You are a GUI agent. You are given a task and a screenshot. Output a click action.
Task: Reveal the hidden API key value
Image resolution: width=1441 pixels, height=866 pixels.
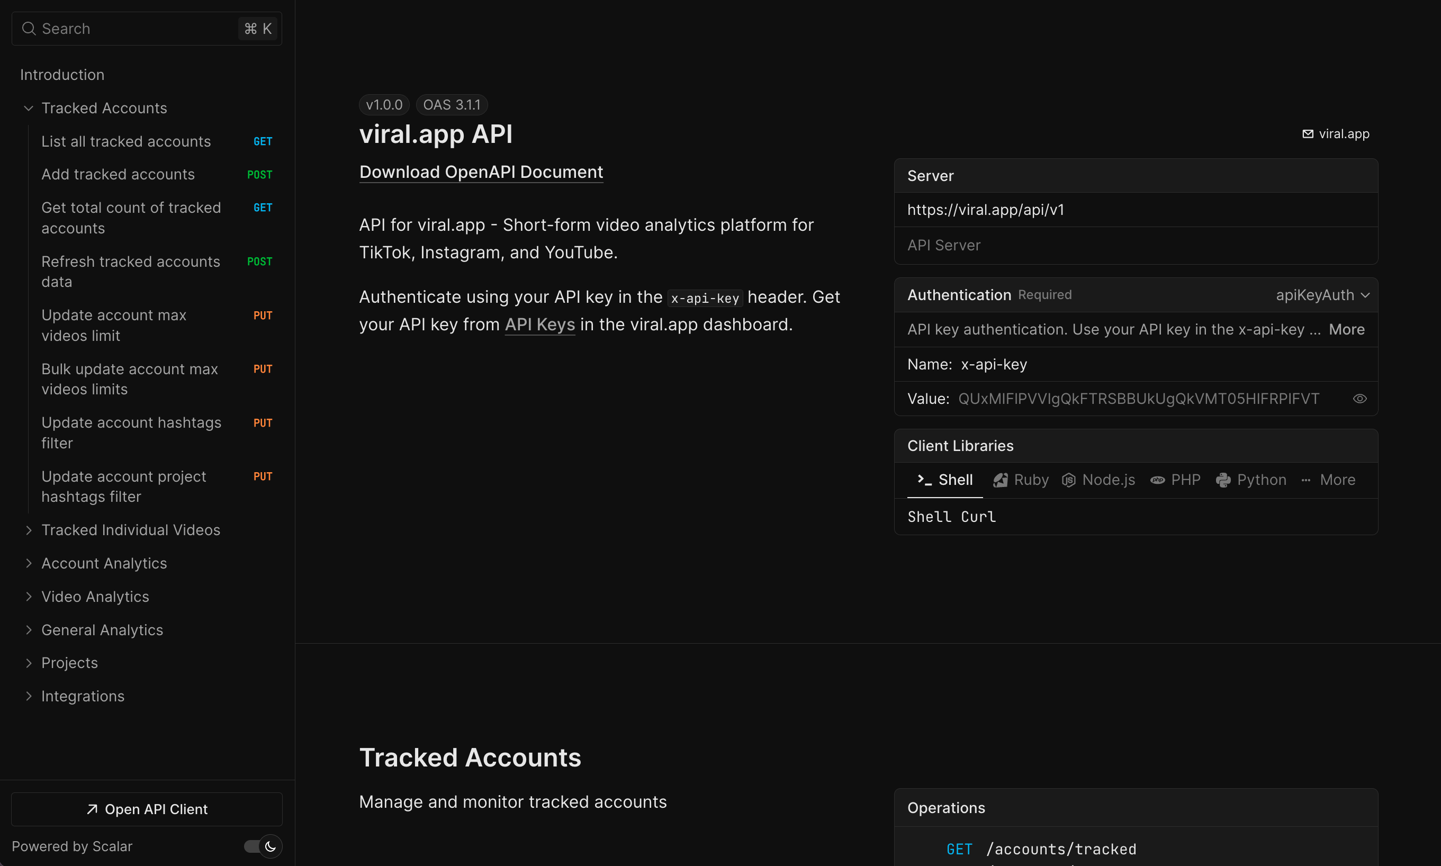[1359, 399]
